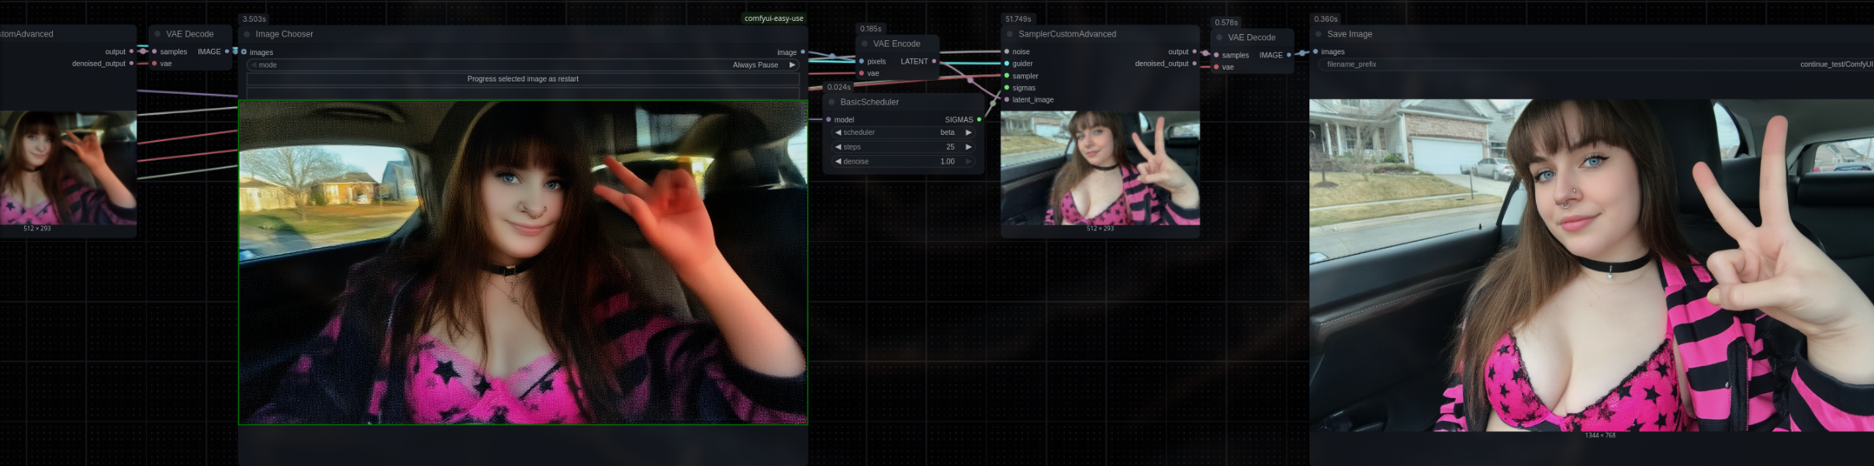The image size is (1874, 466).
Task: Click the preview thumbnail in the cut-off SamplerCustomAdvanced node
Action: (x=68, y=167)
